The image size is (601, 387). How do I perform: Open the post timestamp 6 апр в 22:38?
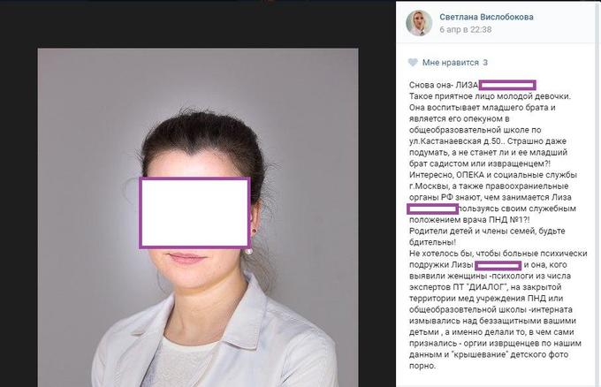click(x=465, y=29)
